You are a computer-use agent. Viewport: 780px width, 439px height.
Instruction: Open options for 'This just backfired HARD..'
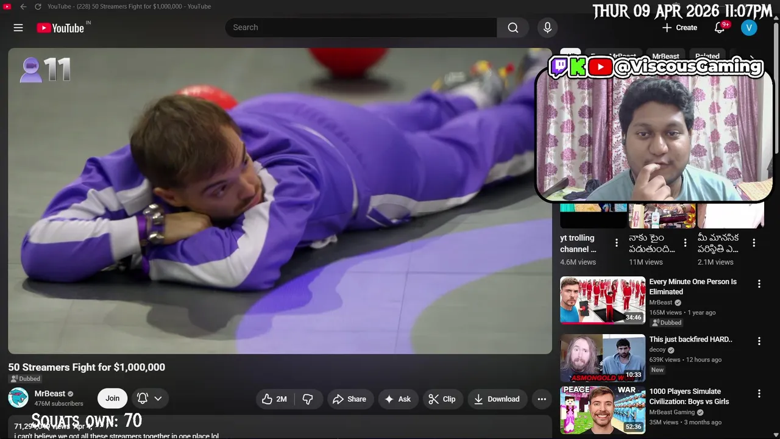pyautogui.click(x=759, y=341)
